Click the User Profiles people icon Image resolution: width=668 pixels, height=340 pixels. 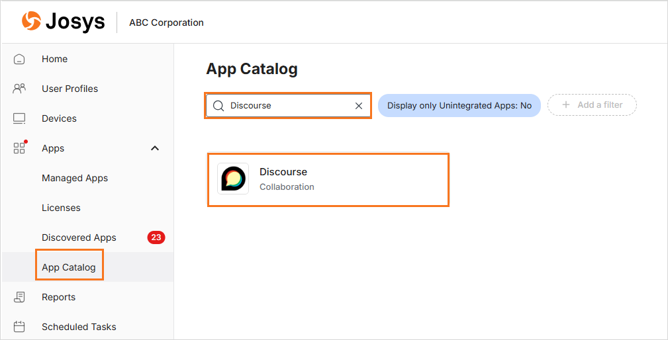click(x=19, y=89)
